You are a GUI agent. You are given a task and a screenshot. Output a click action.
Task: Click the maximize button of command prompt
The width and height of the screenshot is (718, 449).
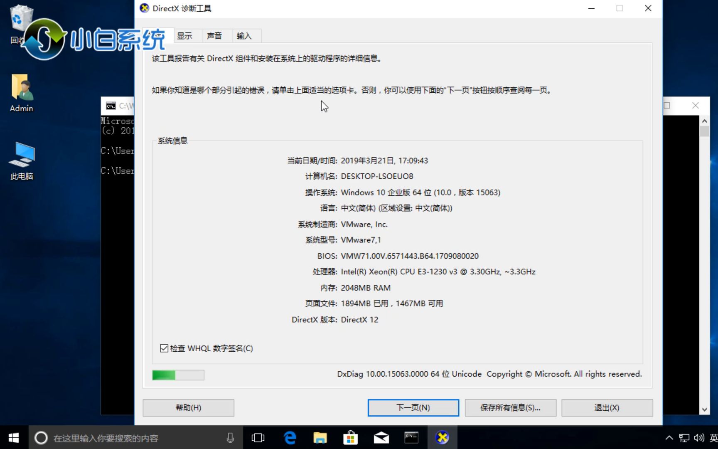667,106
